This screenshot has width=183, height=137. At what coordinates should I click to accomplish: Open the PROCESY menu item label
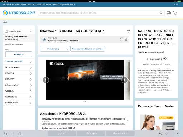click(x=10, y=79)
